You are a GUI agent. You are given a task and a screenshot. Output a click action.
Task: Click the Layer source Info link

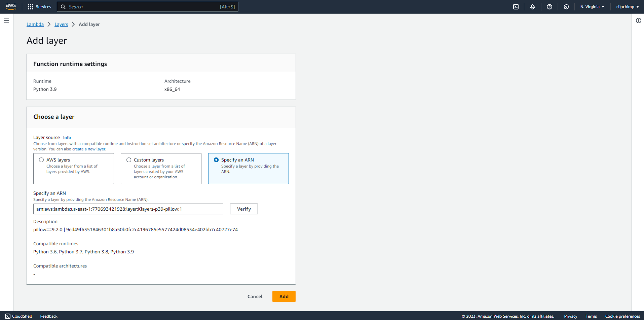[67, 138]
